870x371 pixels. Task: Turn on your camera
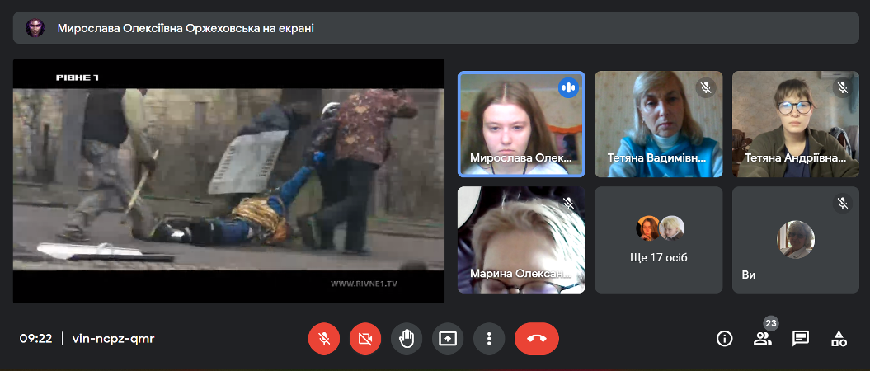coord(365,338)
